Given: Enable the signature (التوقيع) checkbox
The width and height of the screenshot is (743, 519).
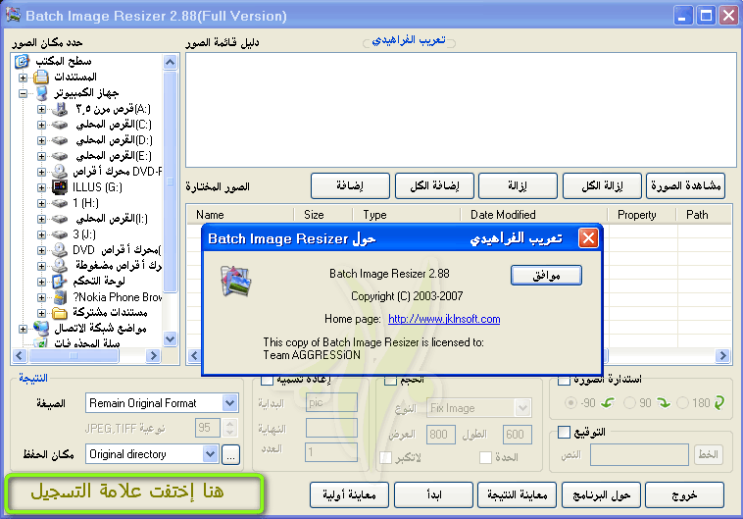Looking at the screenshot, I should pyautogui.click(x=564, y=433).
